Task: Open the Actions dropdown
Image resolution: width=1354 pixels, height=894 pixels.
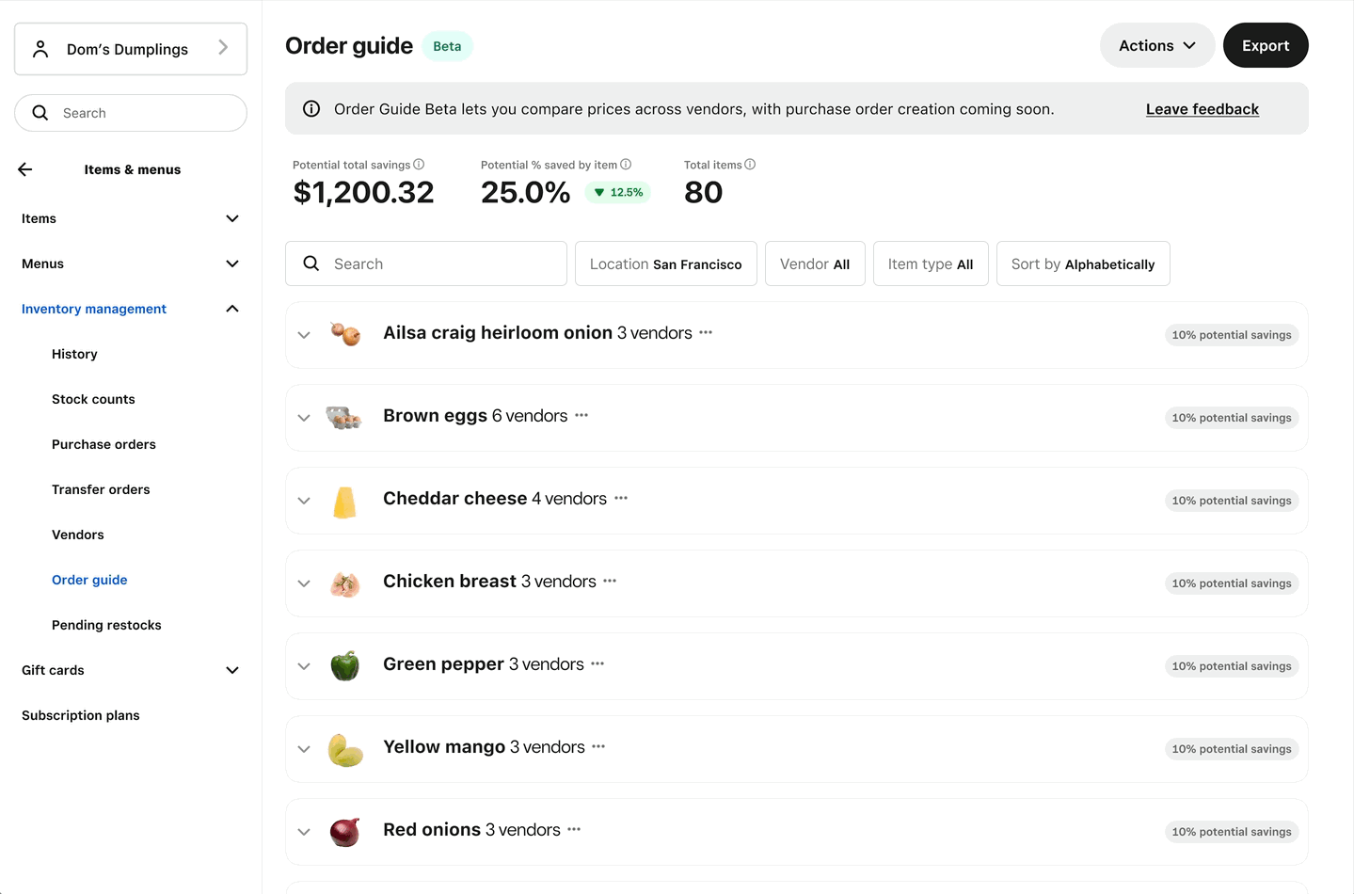Action: click(x=1156, y=45)
